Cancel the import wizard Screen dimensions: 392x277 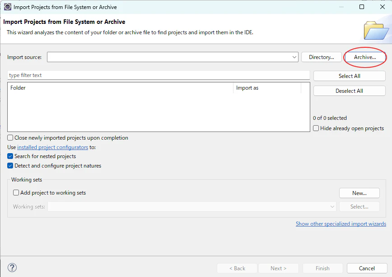(x=367, y=268)
